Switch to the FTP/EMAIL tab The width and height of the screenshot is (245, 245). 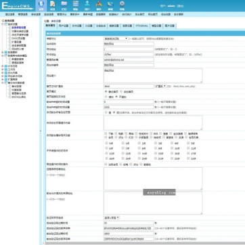coord(141,26)
